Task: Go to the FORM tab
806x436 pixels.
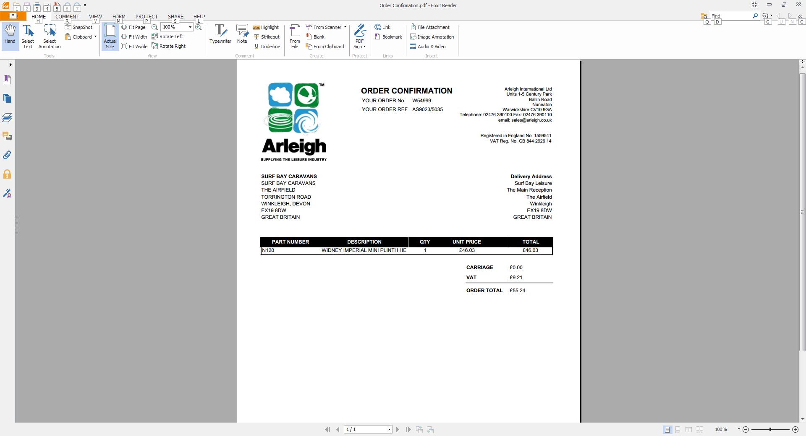Action: [119, 17]
